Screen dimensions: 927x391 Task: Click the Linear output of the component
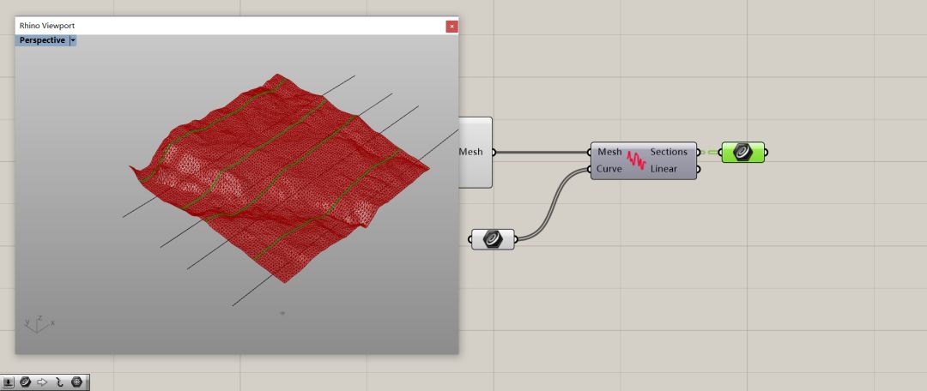pyautogui.click(x=663, y=169)
